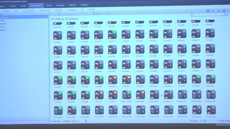The width and height of the screenshot is (230, 129).
Task: Open the cfme232 VM icon
Action: [x=85, y=50]
